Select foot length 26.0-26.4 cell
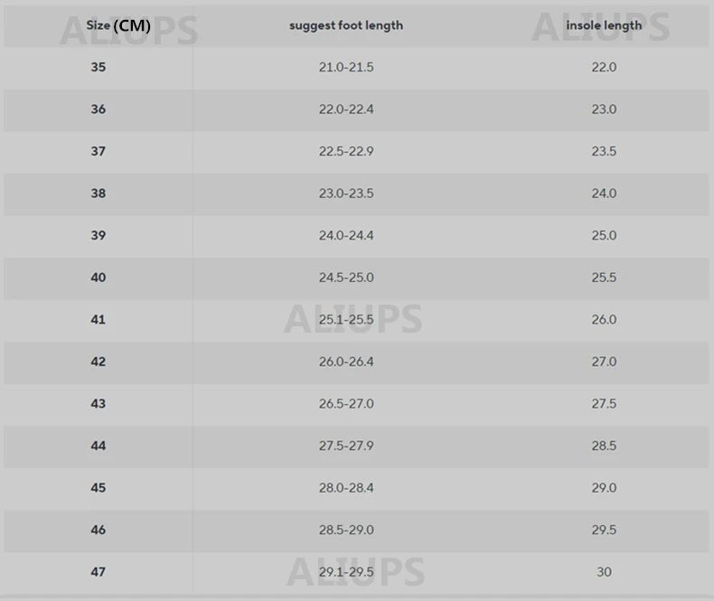 tap(346, 362)
